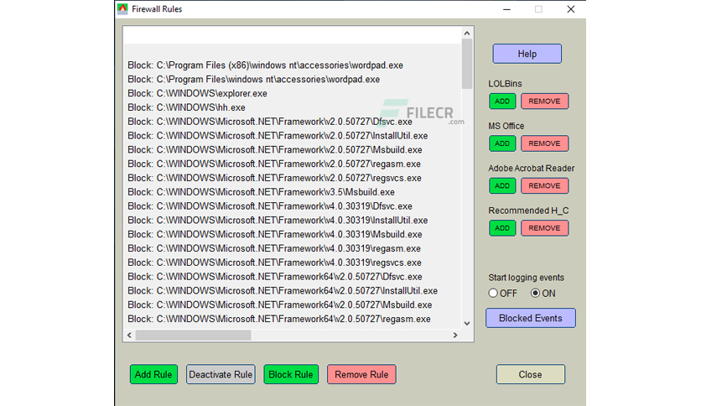Click the Add Rule button
Viewport: 701px width, 406px height.
click(x=153, y=374)
